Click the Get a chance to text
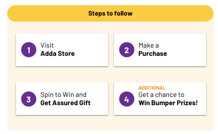 click(162, 95)
